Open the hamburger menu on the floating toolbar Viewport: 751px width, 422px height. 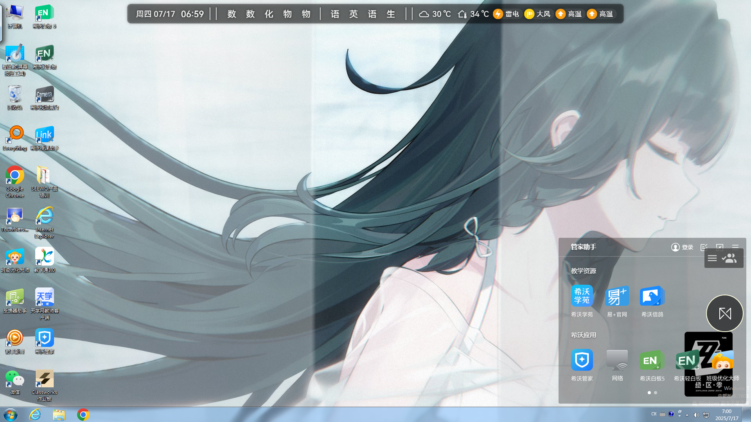coord(712,259)
